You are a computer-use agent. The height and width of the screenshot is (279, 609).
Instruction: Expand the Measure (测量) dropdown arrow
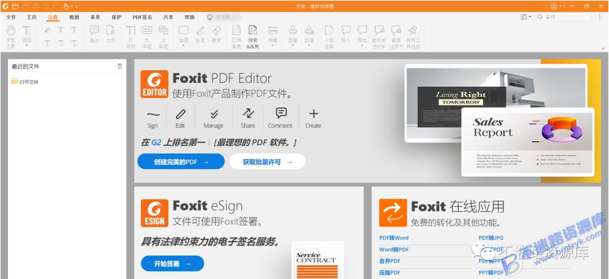pyautogui.click(x=273, y=46)
